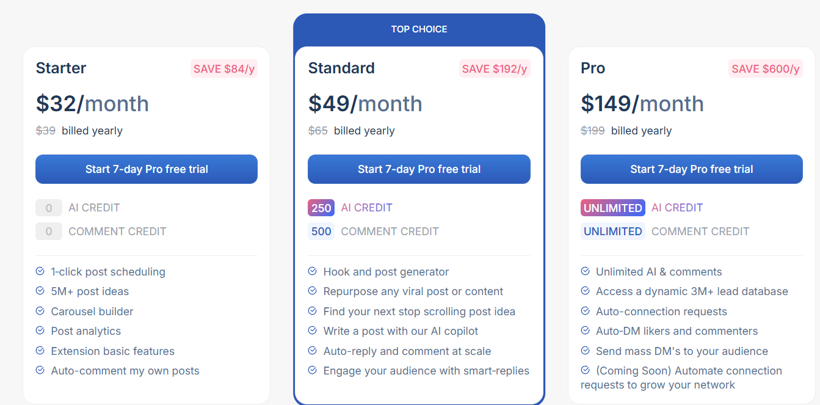Click the "SAVE $600/y" badge

click(x=766, y=68)
